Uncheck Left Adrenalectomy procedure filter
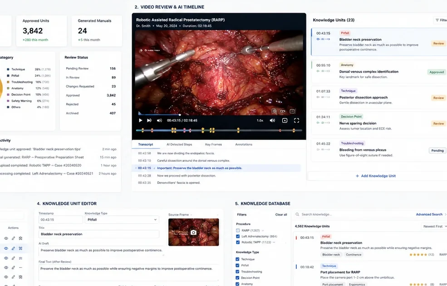The image size is (447, 286). point(238,237)
